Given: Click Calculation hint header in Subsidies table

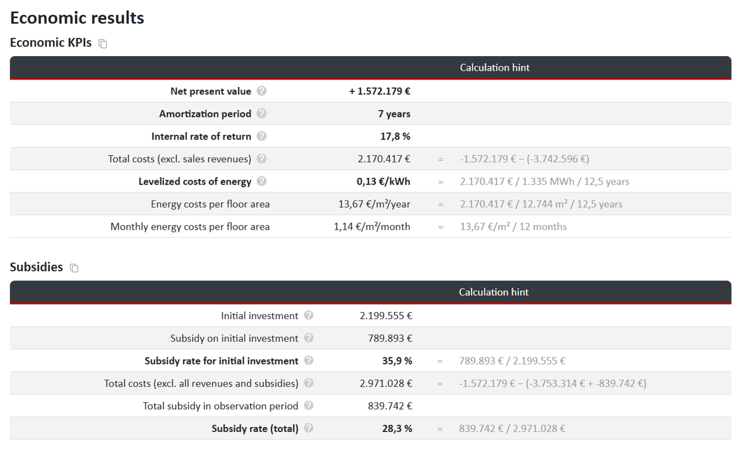Looking at the screenshot, I should 494,292.
